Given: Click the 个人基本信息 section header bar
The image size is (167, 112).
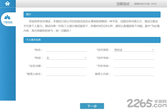Looking at the screenshot, I should (92, 40).
